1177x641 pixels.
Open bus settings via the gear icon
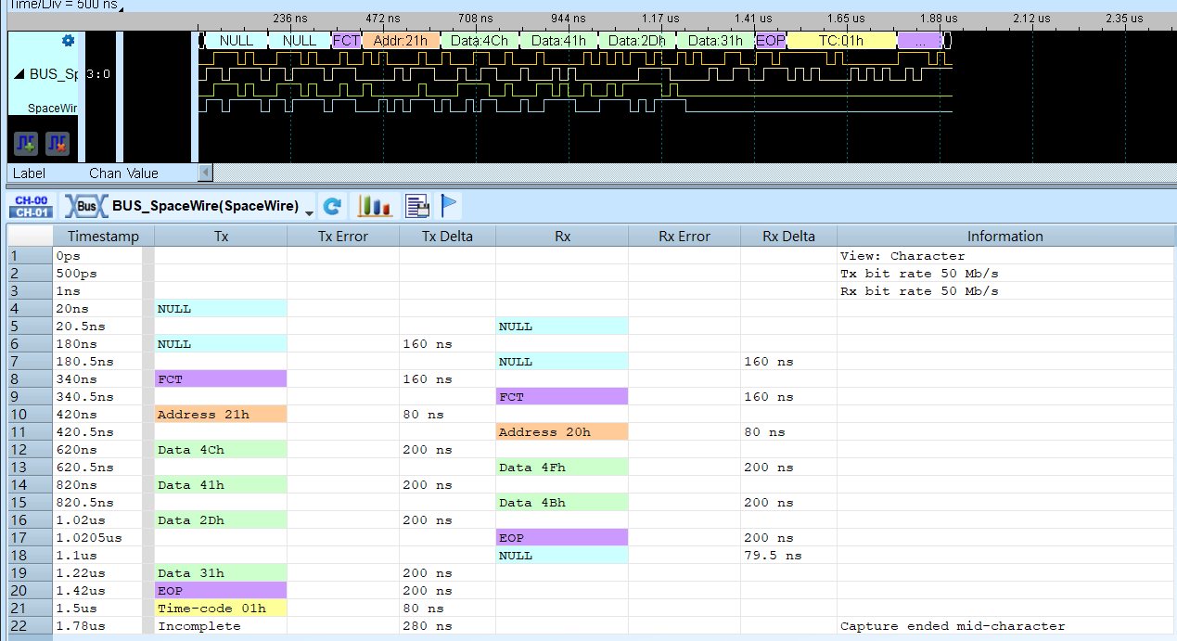point(67,41)
